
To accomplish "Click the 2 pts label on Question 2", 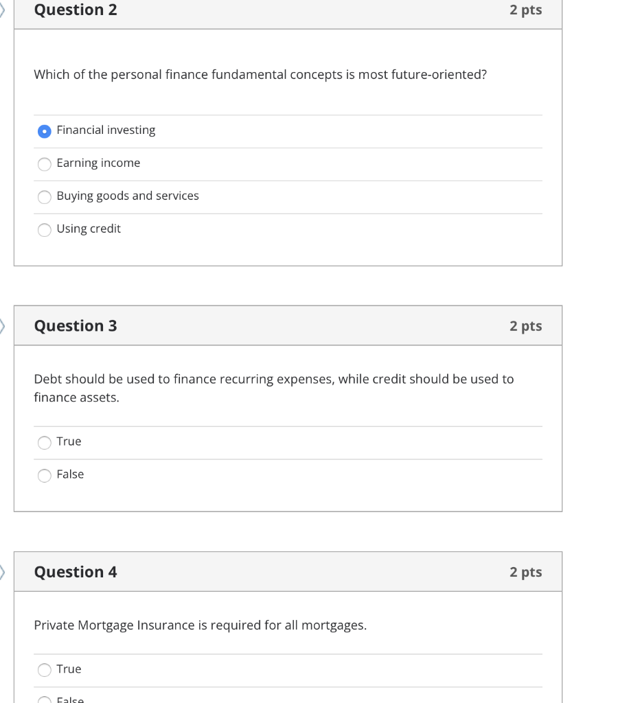I will 527,10.
